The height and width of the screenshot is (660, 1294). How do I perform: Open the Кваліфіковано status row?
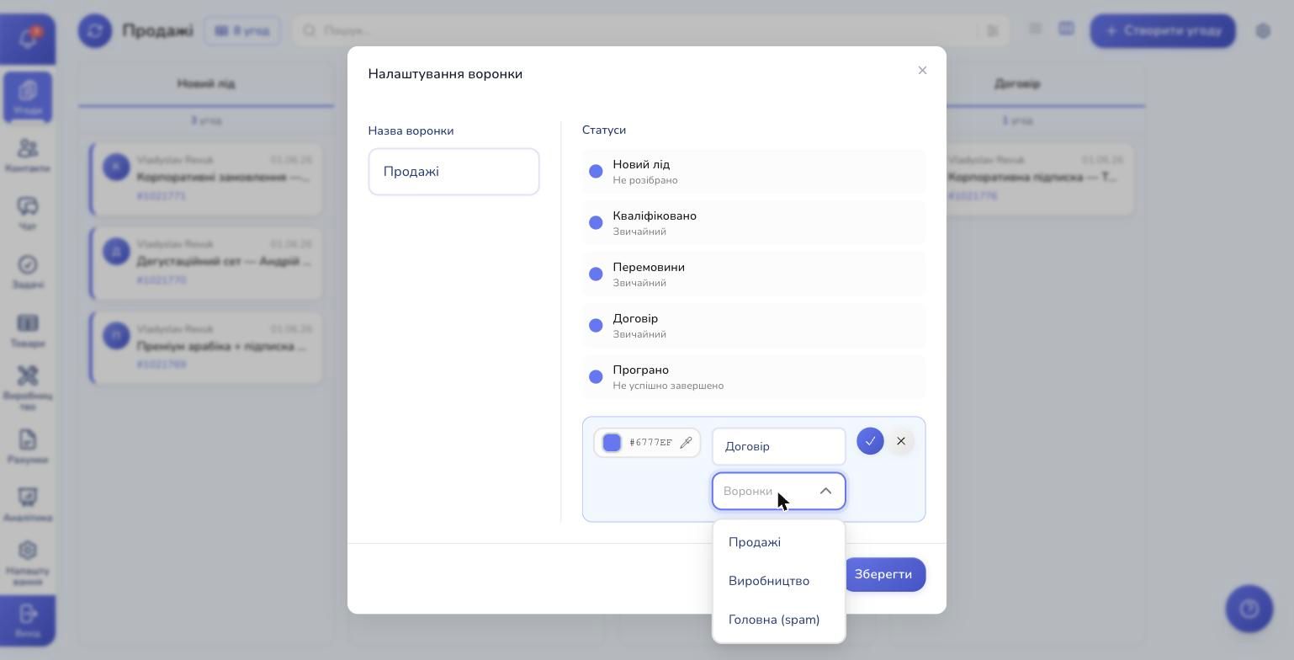pos(754,223)
